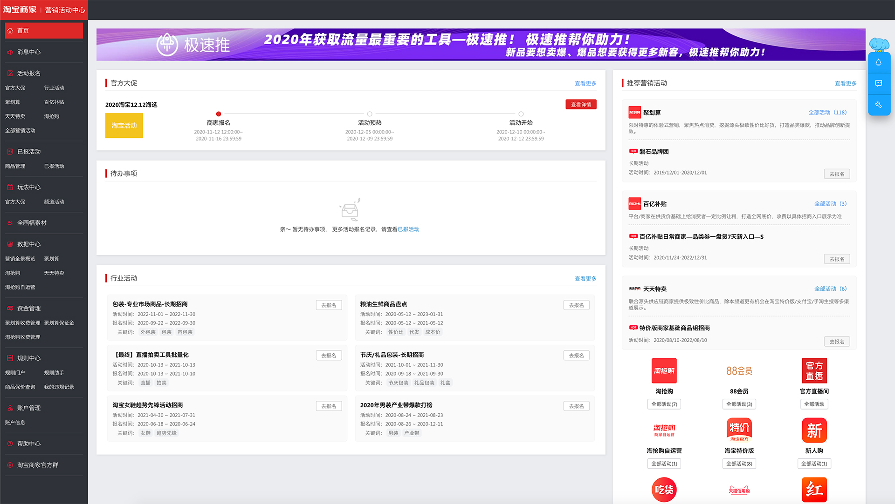This screenshot has width=895, height=504.
Task: Open 聚划算保证金 in the sidebar
Action: (x=59, y=323)
